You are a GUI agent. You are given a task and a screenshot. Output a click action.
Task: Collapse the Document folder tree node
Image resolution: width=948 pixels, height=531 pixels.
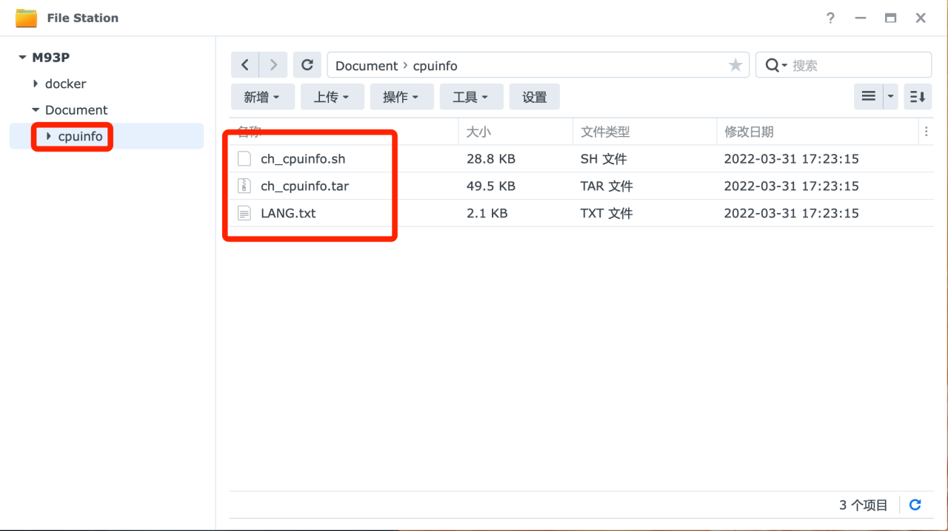click(x=36, y=109)
